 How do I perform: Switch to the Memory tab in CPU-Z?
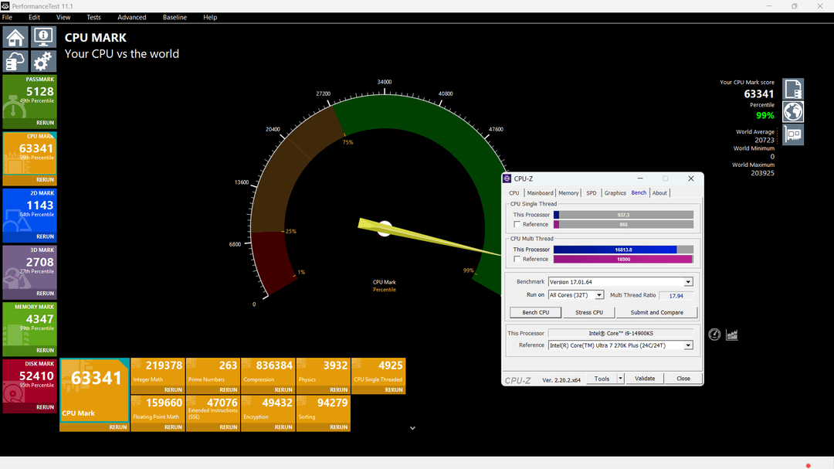[x=568, y=193]
